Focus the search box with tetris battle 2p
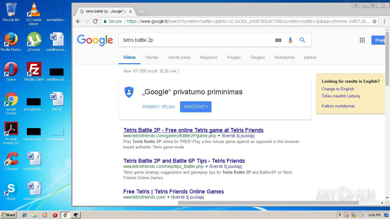Viewport: 390px width, 219px height. click(195, 40)
